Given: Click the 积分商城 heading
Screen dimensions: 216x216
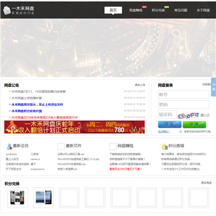Looking at the screenshot, I should tap(176, 146).
